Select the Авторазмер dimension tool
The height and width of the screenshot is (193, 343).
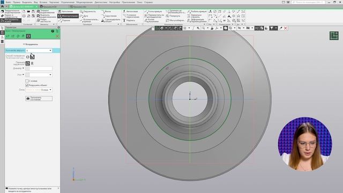click(130, 11)
